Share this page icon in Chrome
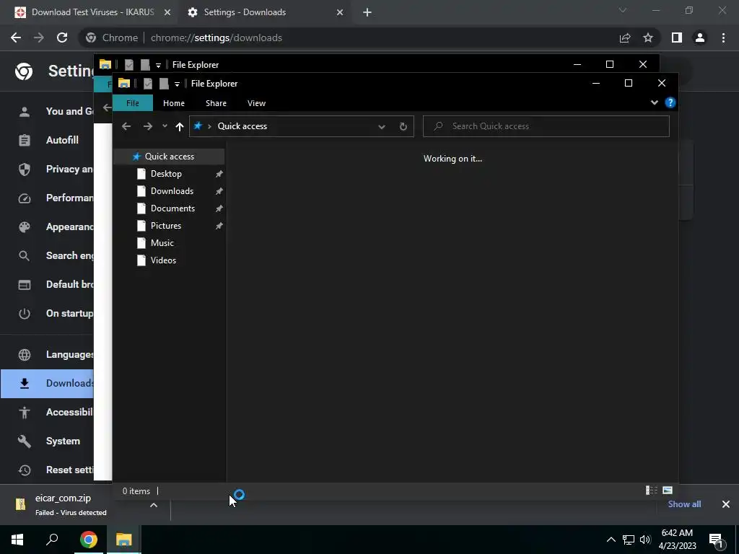739x554 pixels. [x=625, y=38]
